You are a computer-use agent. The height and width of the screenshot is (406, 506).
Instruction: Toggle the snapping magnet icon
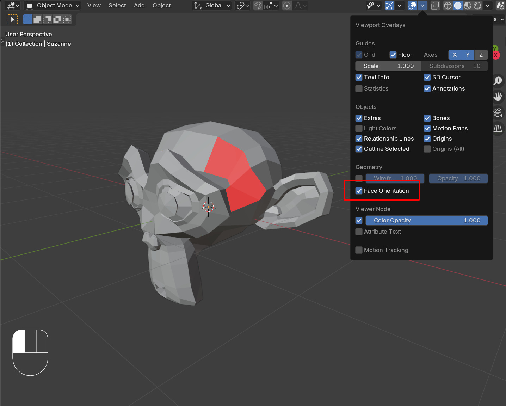click(258, 6)
